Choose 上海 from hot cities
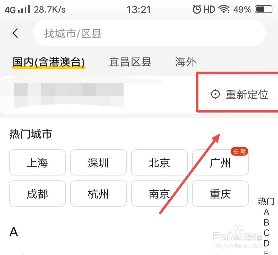This screenshot has width=278, height=255. (37, 162)
